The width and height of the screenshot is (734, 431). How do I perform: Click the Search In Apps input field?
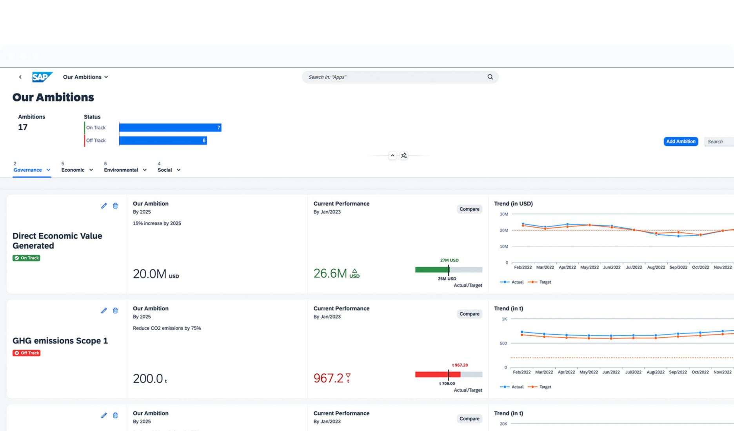point(394,77)
